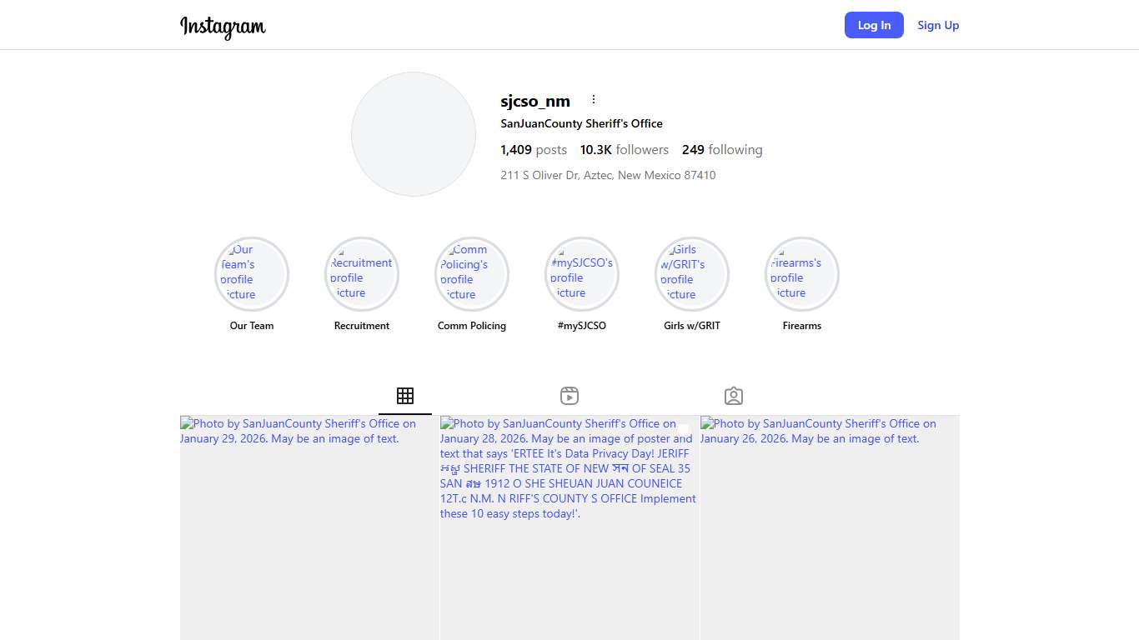The height and width of the screenshot is (640, 1139).
Task: View the 249 following list
Action: [x=722, y=150]
